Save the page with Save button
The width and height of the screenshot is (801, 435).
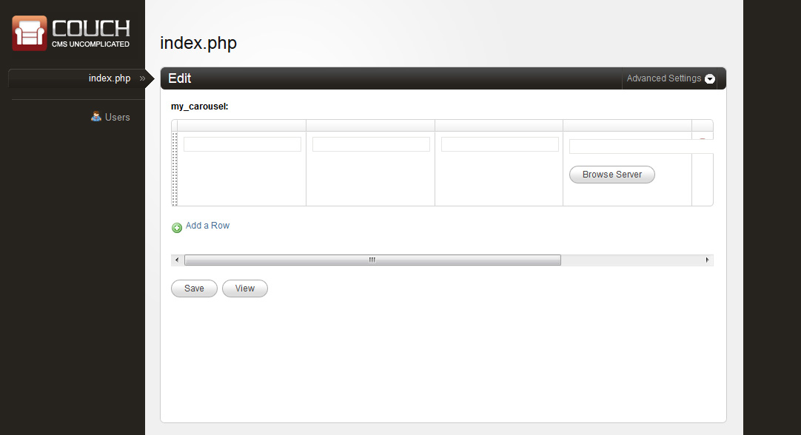click(x=194, y=289)
